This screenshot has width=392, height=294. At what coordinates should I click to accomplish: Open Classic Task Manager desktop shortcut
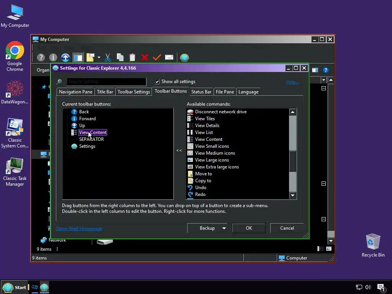15,172
